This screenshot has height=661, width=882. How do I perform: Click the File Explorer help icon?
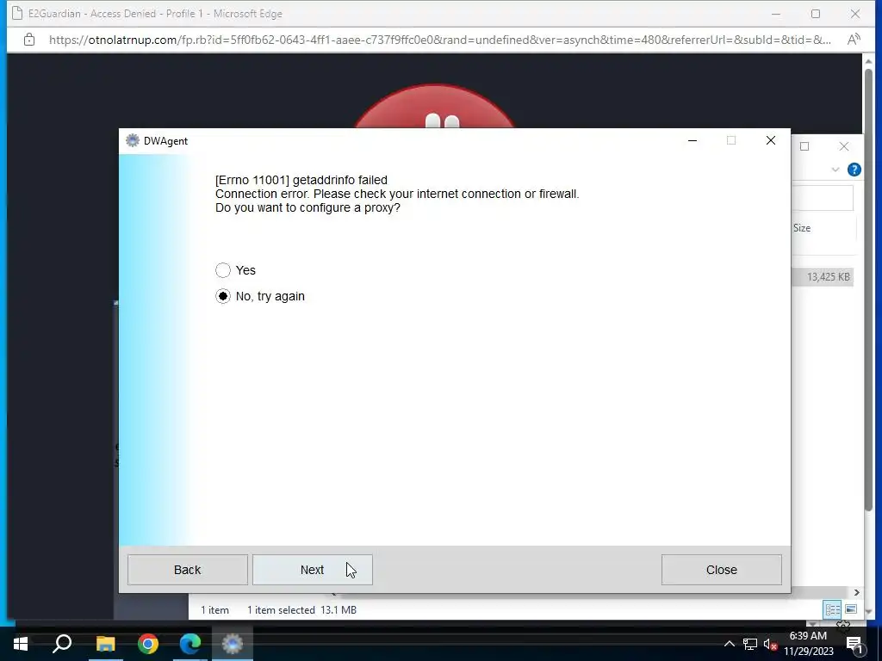[x=854, y=170]
